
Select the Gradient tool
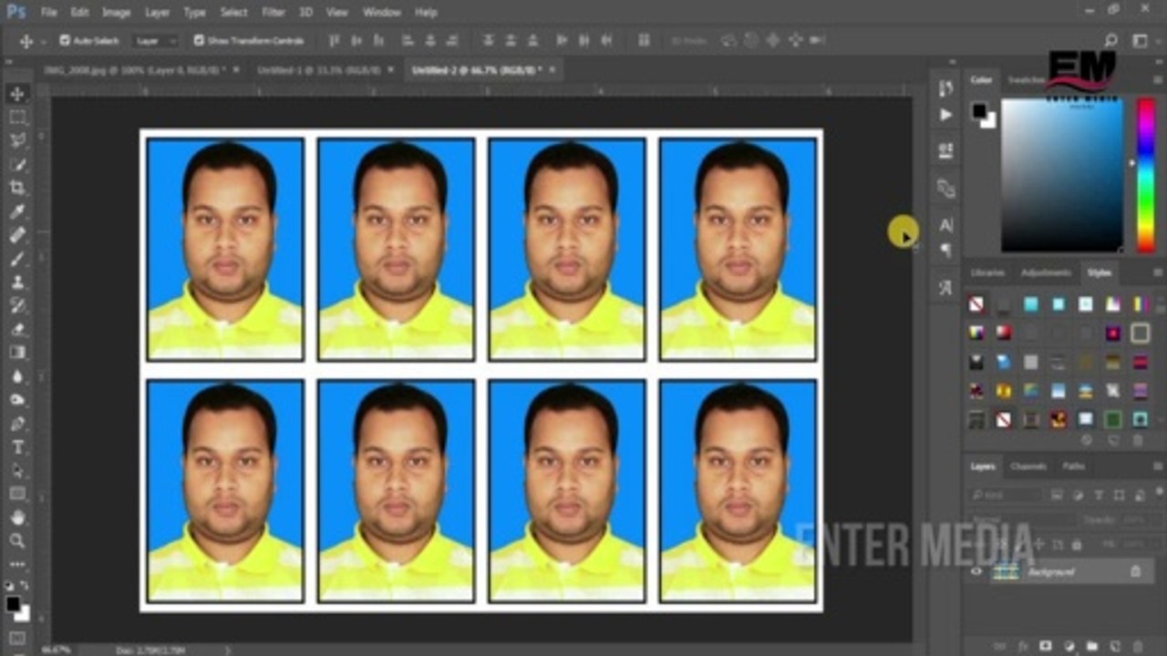point(17,353)
